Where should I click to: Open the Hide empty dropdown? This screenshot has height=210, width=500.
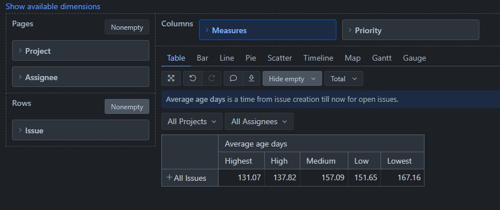[292, 78]
